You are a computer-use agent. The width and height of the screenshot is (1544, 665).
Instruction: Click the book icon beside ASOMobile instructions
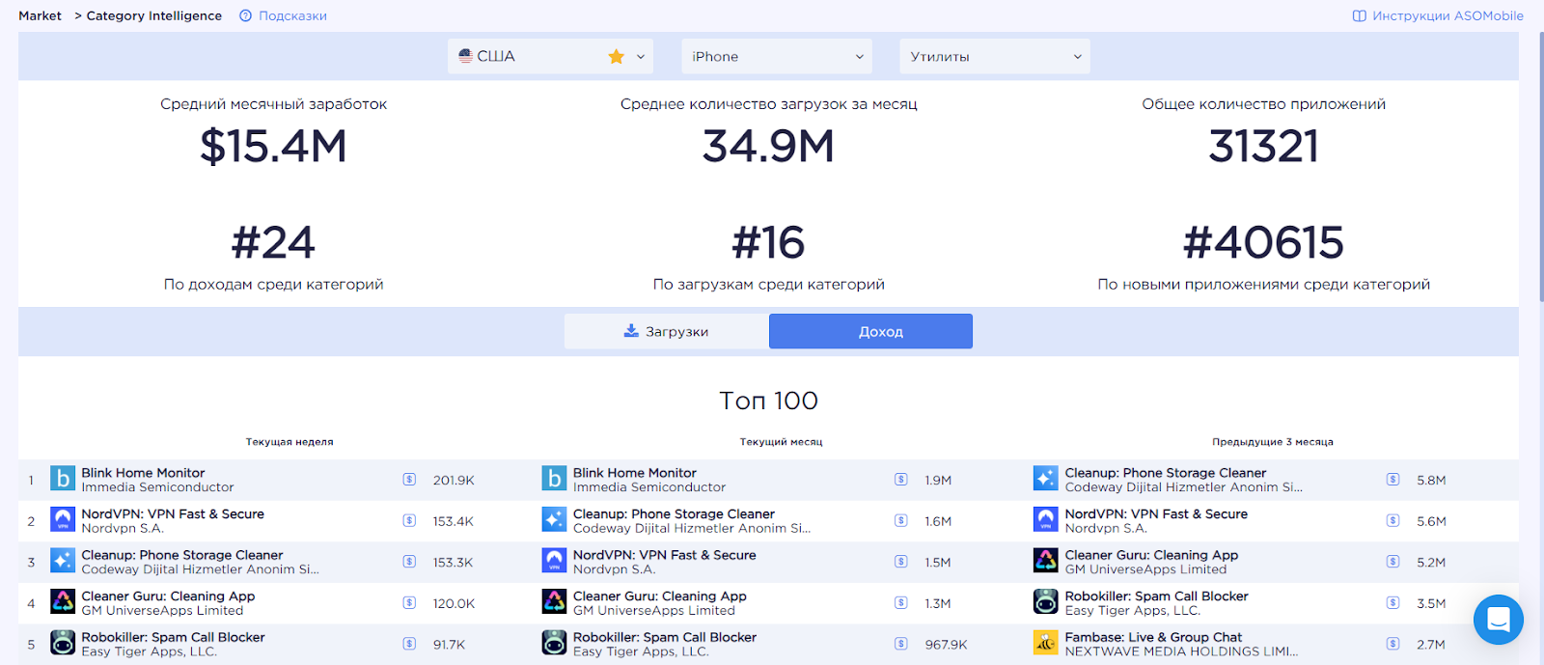coord(1359,15)
